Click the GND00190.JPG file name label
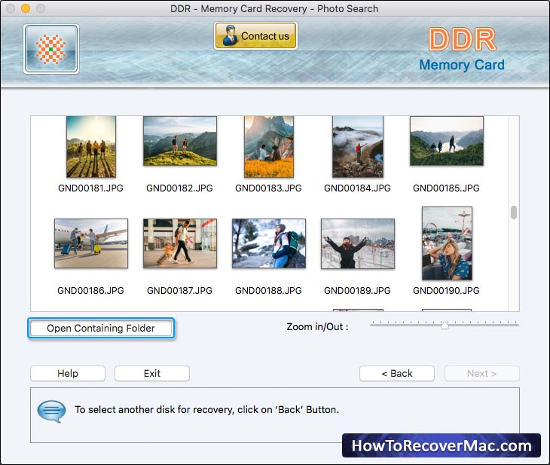Image resolution: width=550 pixels, height=465 pixels. pyautogui.click(x=446, y=291)
